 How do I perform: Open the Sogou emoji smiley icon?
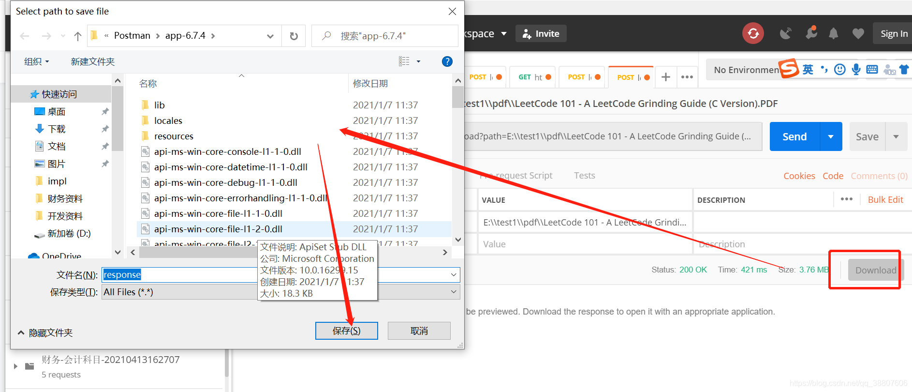840,69
